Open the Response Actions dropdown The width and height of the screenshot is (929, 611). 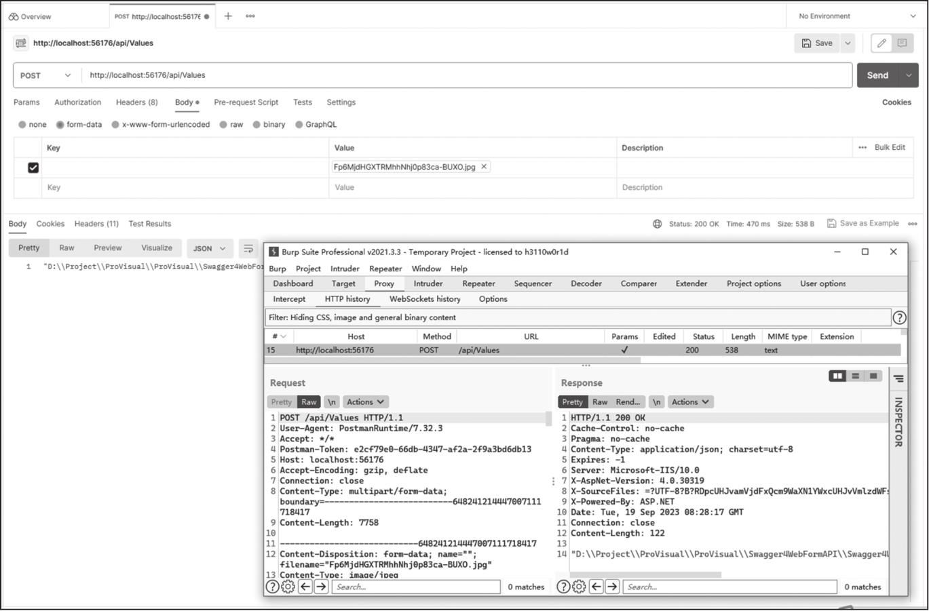pos(691,402)
